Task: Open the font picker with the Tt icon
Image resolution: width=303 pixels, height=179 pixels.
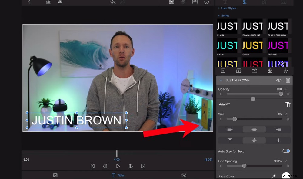Action: pos(287,104)
